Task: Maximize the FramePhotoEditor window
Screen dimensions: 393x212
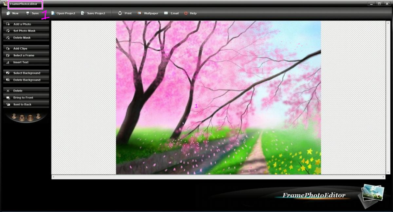Action: point(379,4)
